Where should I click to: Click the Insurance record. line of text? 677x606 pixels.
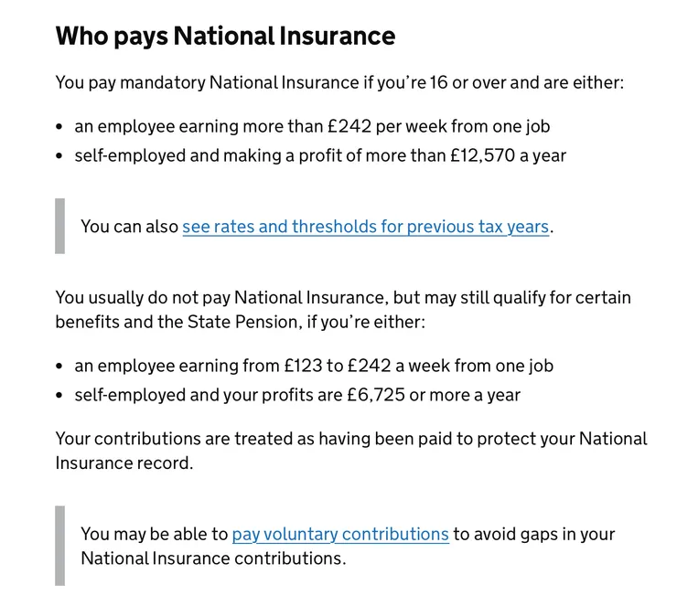[x=124, y=463]
